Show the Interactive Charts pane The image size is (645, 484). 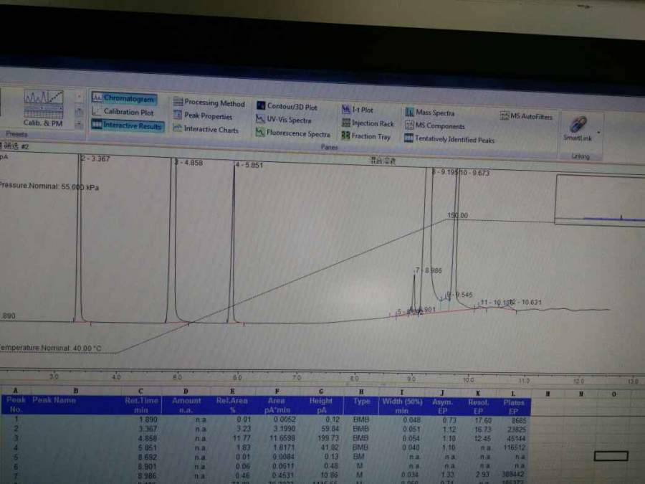(x=206, y=129)
